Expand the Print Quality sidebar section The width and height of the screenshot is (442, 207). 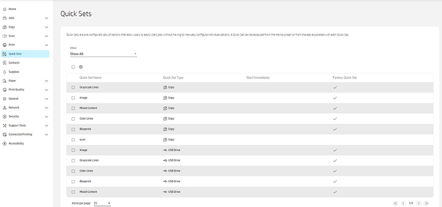click(46, 90)
